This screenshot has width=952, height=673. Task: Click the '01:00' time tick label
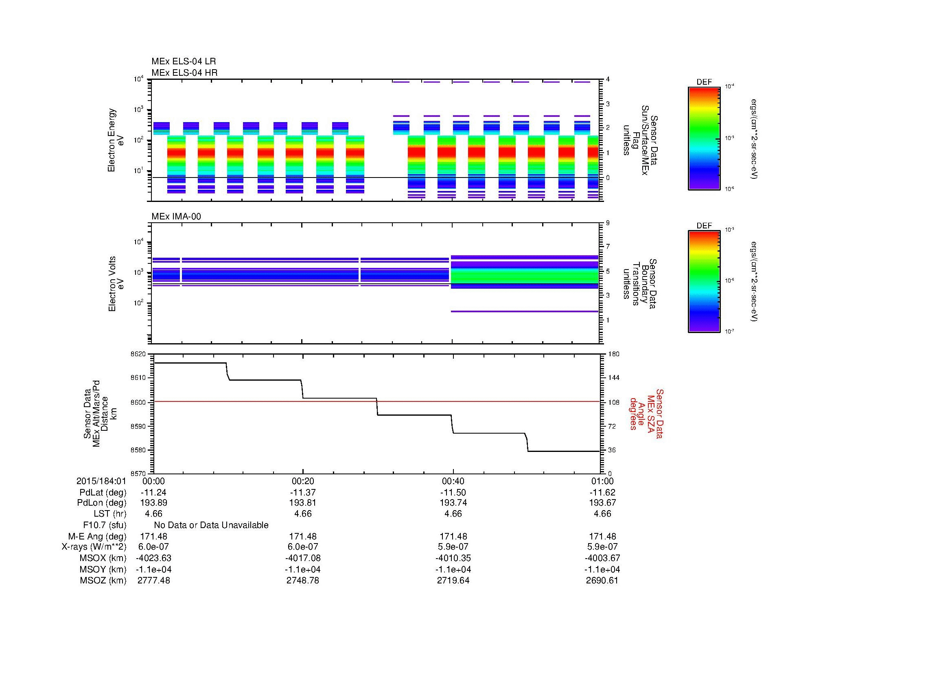[602, 481]
